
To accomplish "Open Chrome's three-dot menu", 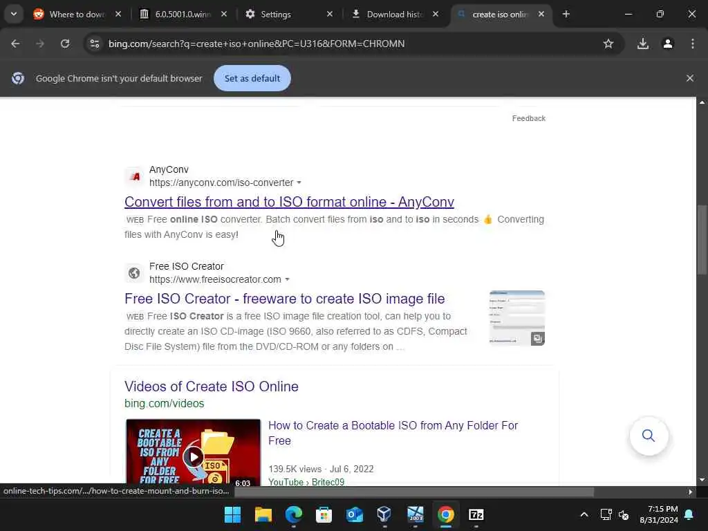I will 693,44.
